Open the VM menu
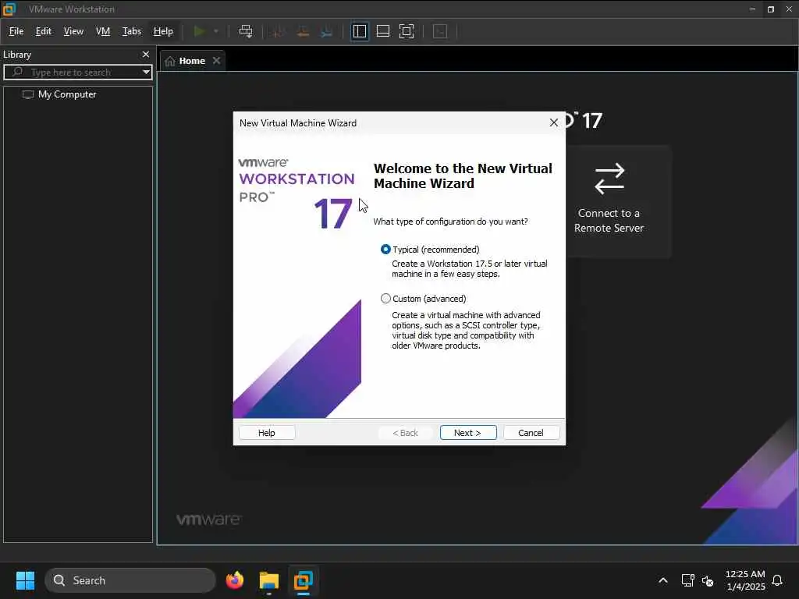This screenshot has width=799, height=599. [103, 31]
